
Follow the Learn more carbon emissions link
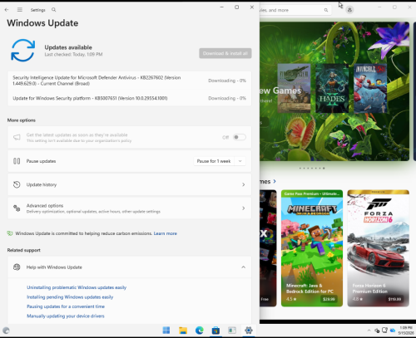pos(166,233)
